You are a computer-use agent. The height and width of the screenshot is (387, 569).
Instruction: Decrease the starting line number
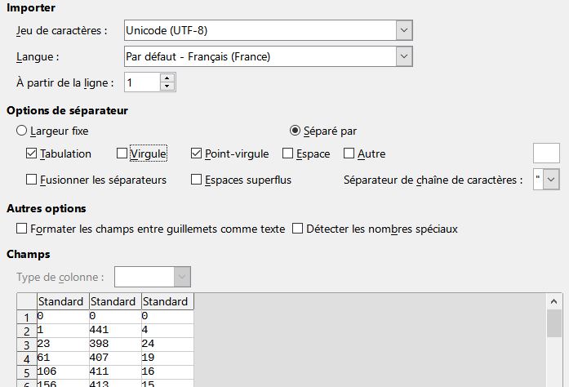click(167, 87)
